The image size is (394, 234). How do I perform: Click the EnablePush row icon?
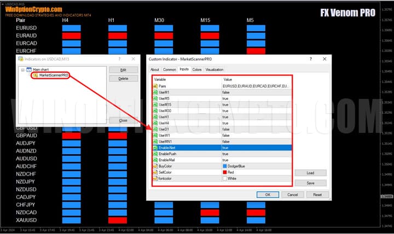point(155,154)
